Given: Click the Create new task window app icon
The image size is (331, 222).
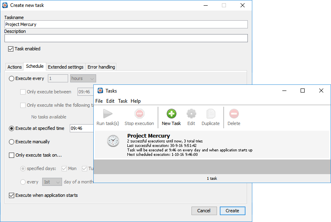Looking at the screenshot, I should [x=5, y=5].
